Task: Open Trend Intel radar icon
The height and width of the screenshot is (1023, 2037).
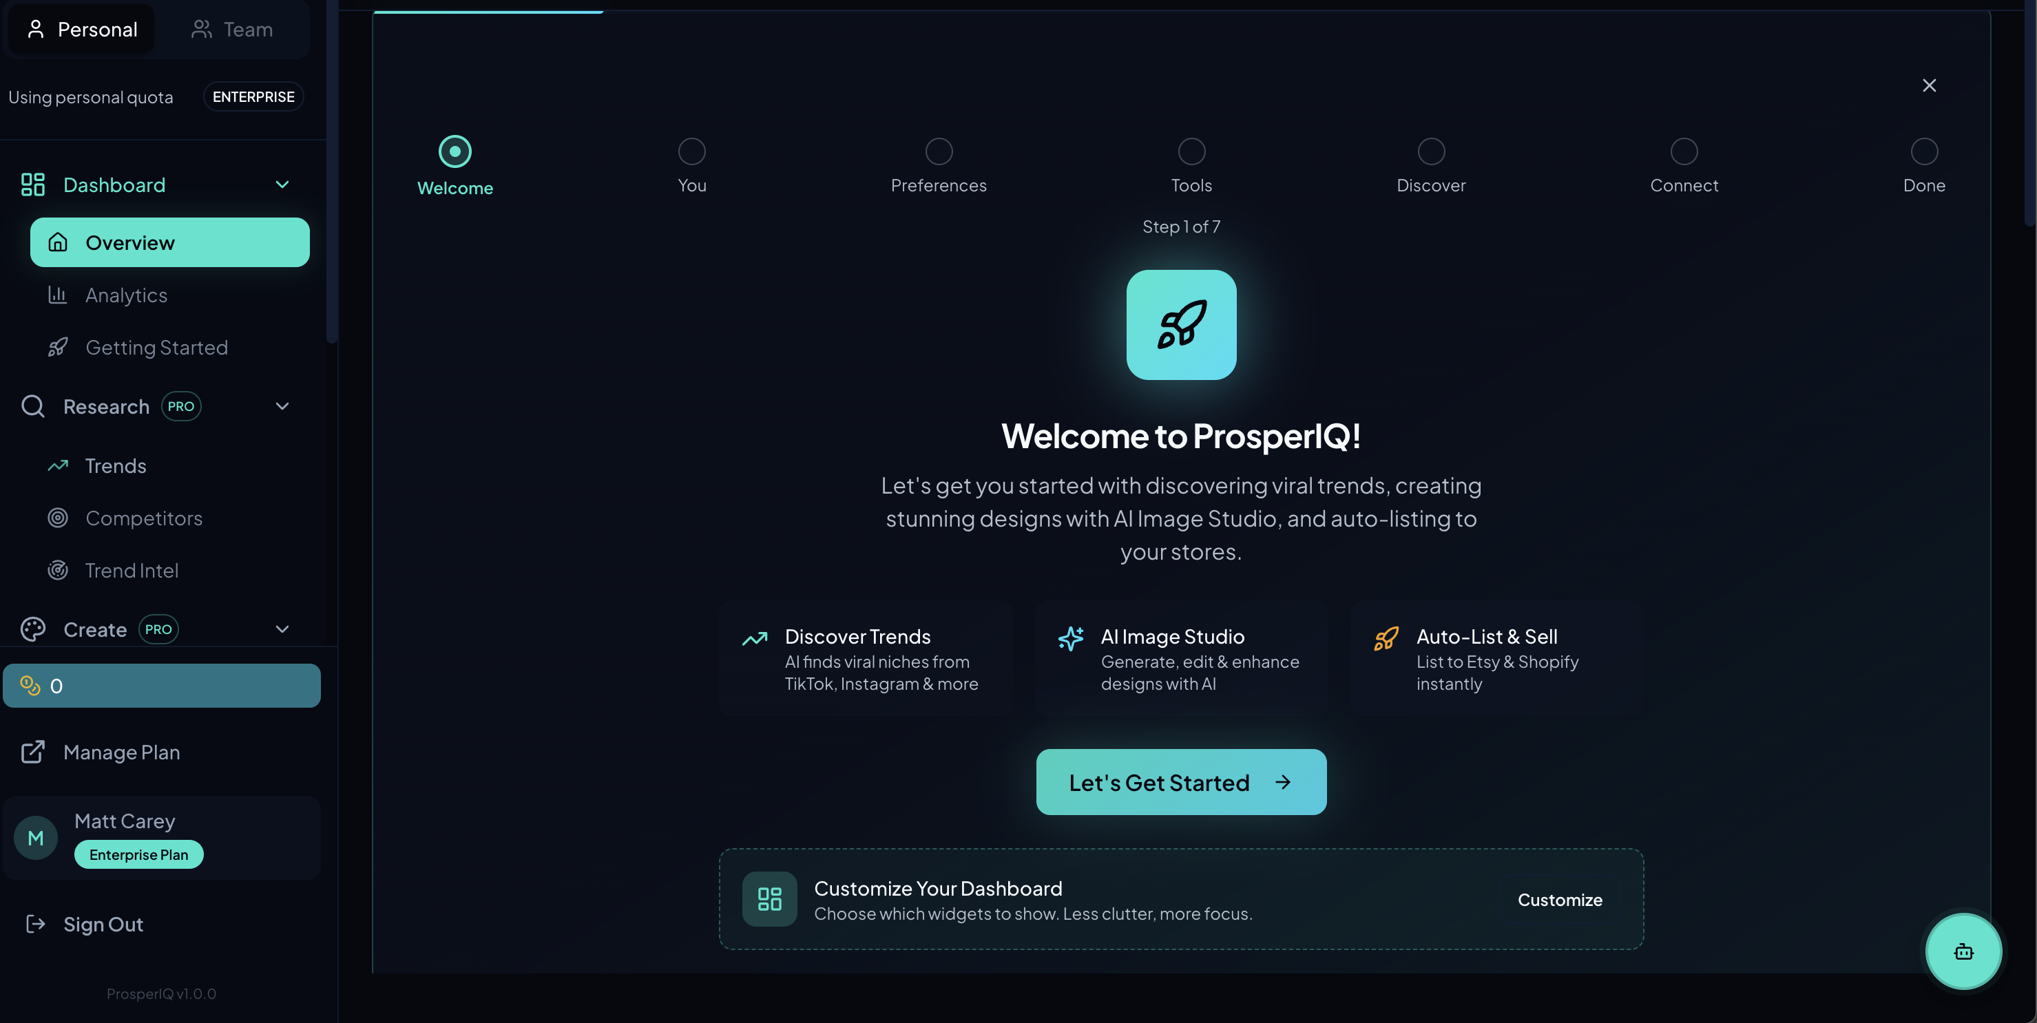Action: pyautogui.click(x=58, y=570)
